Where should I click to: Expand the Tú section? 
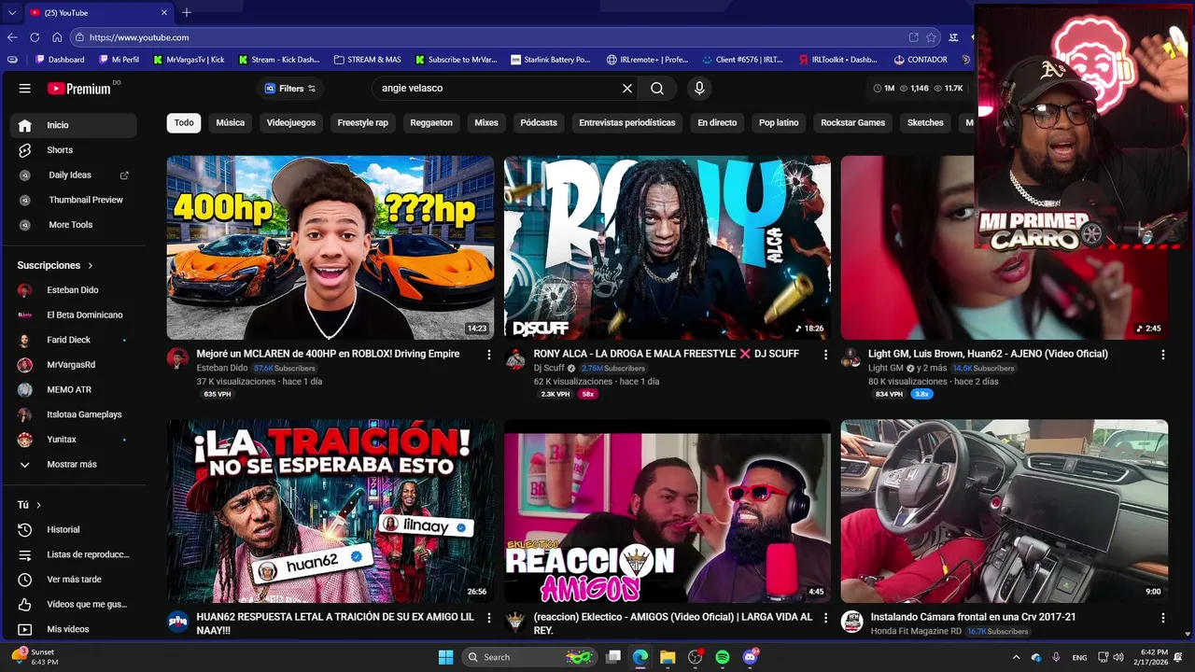pos(29,505)
